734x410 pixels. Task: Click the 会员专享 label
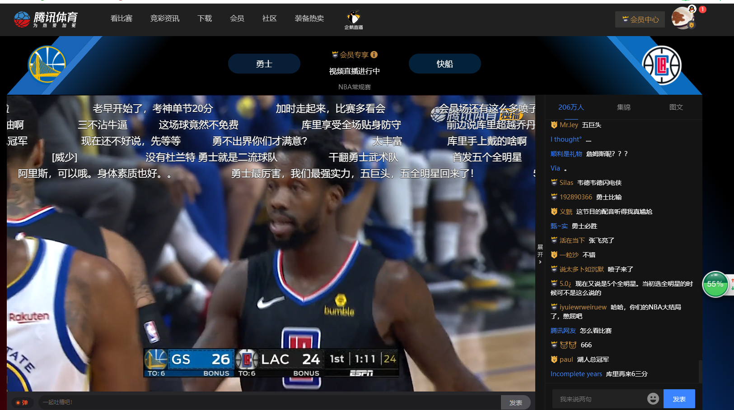(354, 55)
